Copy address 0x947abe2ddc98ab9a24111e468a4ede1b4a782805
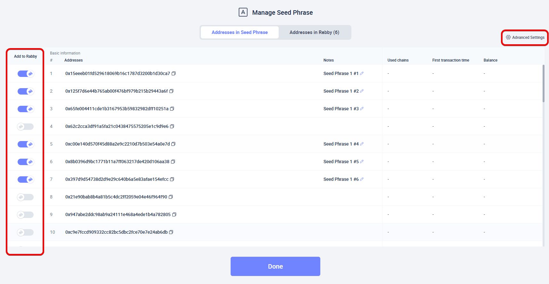This screenshot has height=284, width=549. [x=174, y=214]
